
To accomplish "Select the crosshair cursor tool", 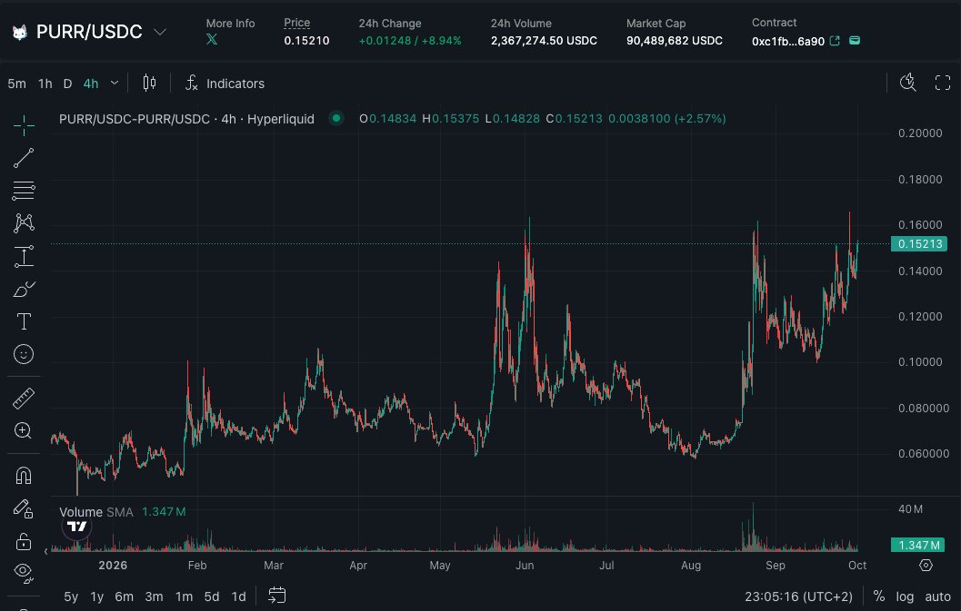I will pyautogui.click(x=24, y=125).
